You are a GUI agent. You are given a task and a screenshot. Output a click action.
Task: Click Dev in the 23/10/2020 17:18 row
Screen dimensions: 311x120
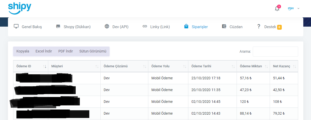click(x=106, y=78)
